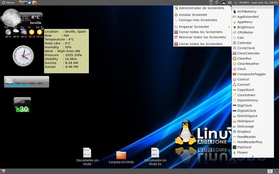Start the FlipClock screenlet
The image size is (279, 174).
tap(253, 147)
